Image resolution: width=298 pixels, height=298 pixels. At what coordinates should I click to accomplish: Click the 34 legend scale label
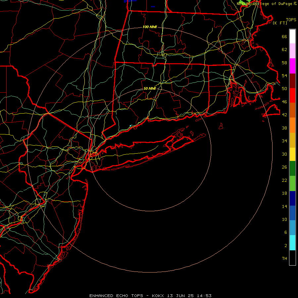[x=284, y=141]
